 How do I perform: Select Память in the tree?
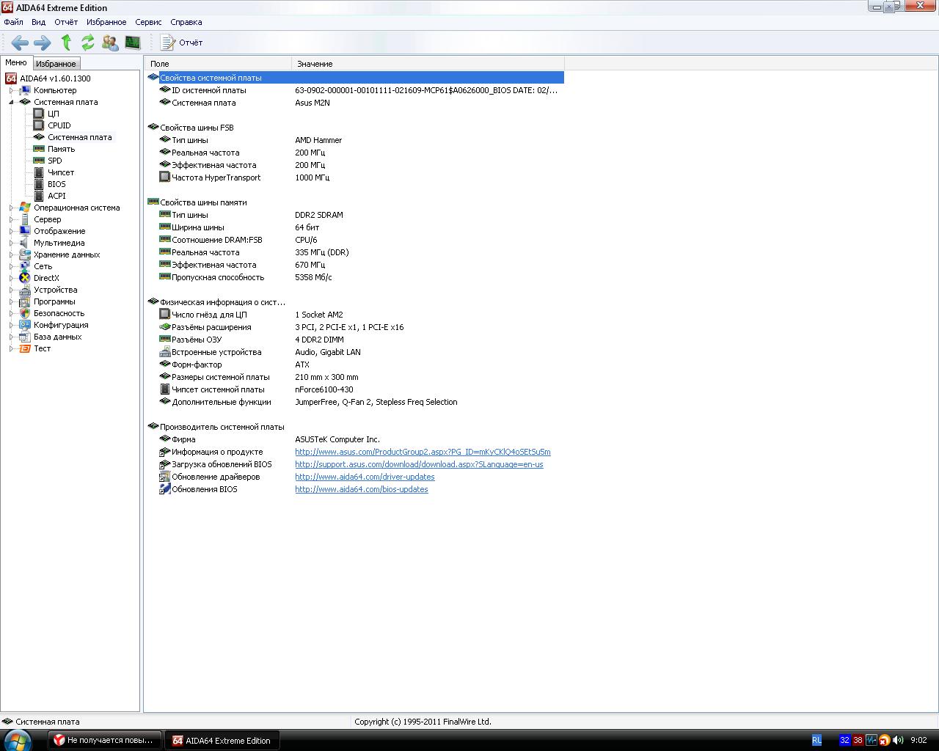point(62,149)
